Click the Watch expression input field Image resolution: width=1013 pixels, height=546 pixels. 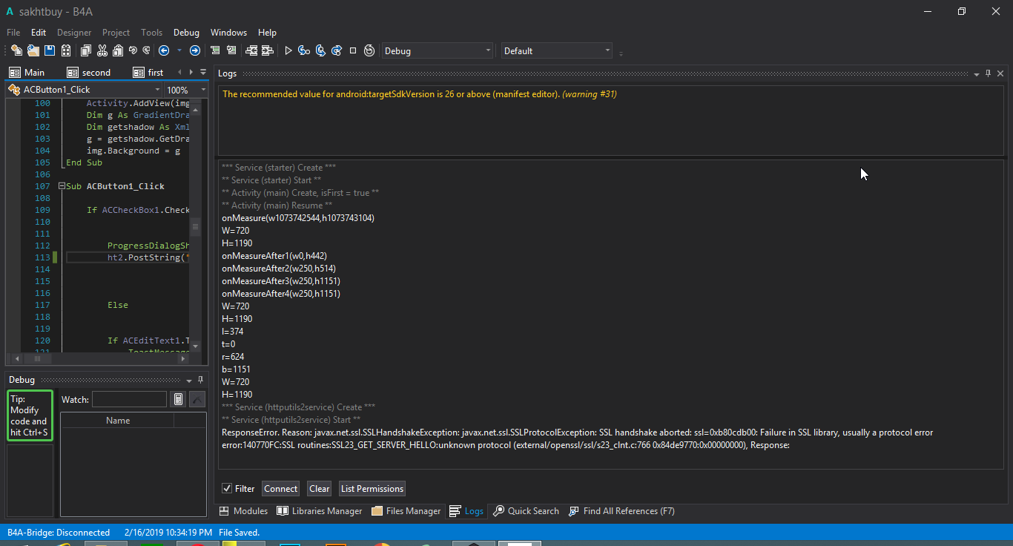(129, 399)
